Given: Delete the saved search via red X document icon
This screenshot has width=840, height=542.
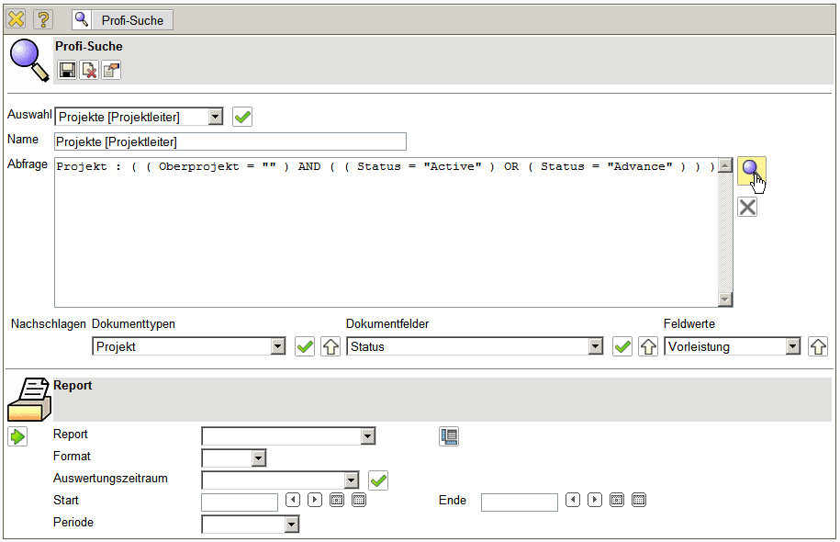Looking at the screenshot, I should 89,70.
